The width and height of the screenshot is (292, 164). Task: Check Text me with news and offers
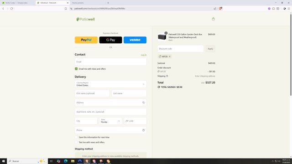[76, 142]
